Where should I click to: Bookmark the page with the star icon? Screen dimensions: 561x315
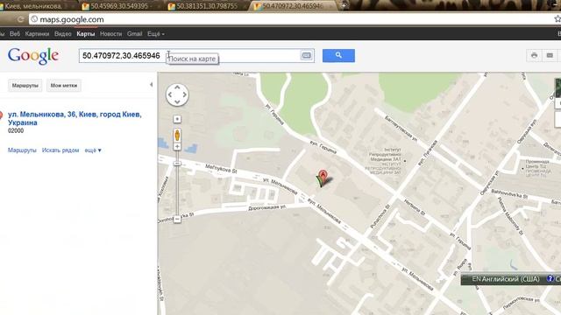[557, 19]
